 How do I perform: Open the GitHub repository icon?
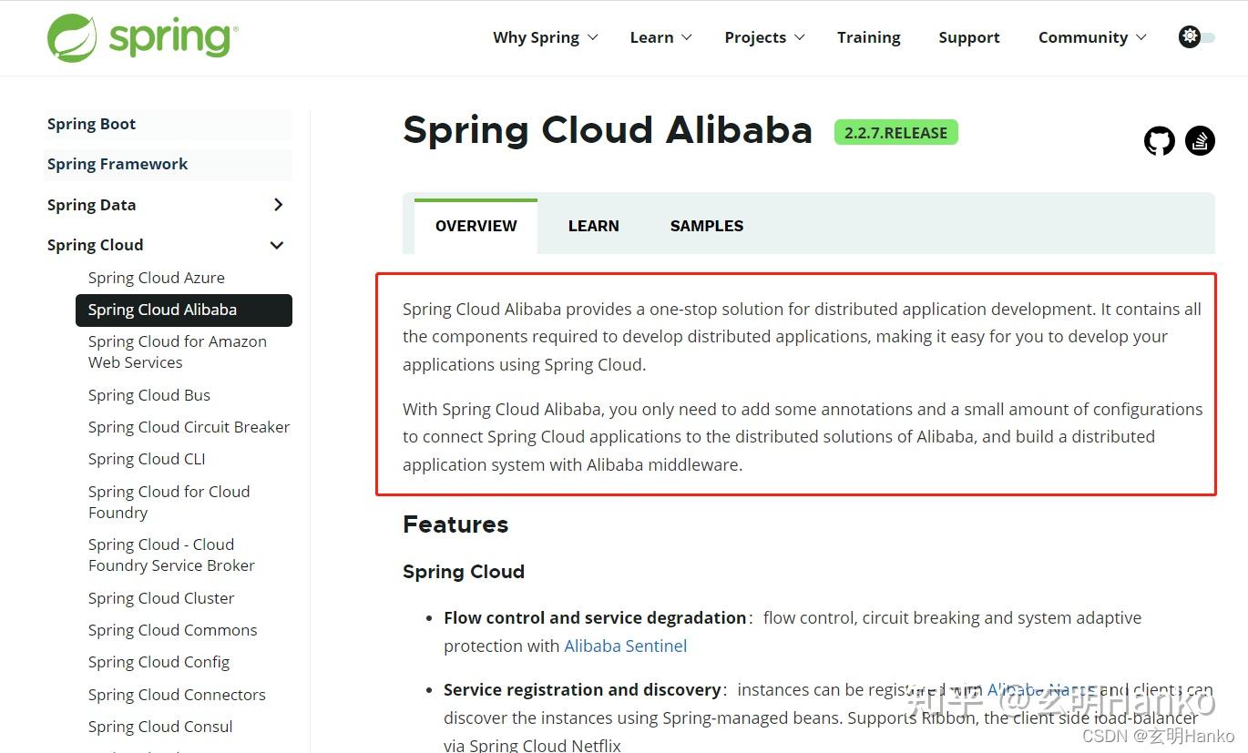pyautogui.click(x=1160, y=141)
